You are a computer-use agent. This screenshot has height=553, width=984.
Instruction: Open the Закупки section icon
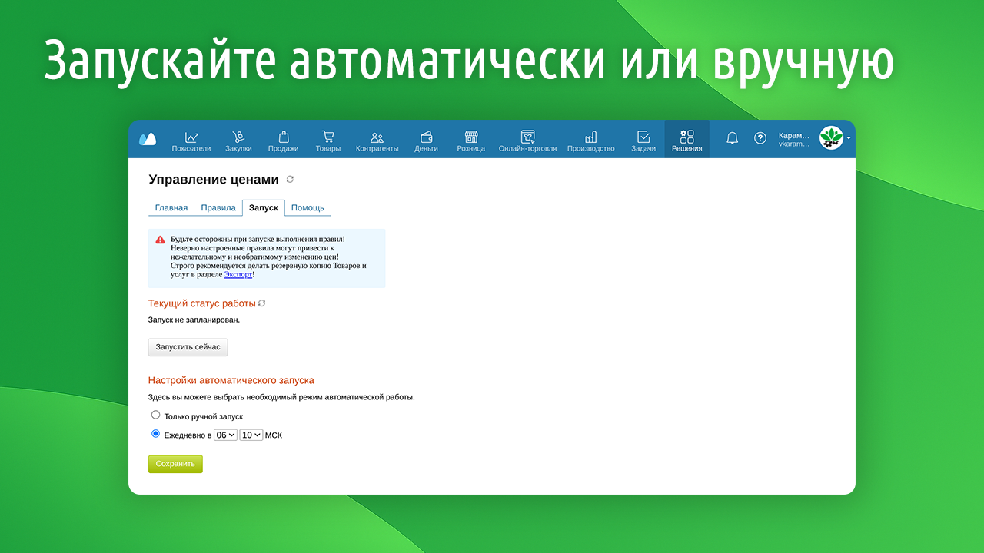[238, 137]
